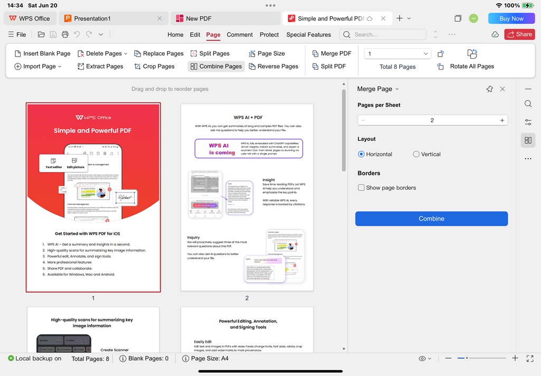Viewport: 541px width, 376px height.
Task: Click the Combine button
Action: click(x=431, y=218)
